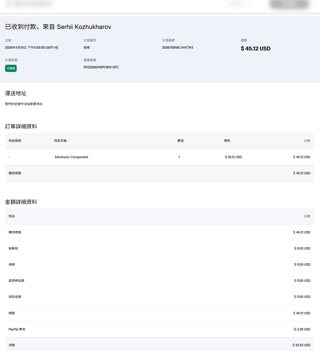Click the 金額詳細資料 section heading
Viewport: 320px width, 351px height.
[x=21, y=202]
